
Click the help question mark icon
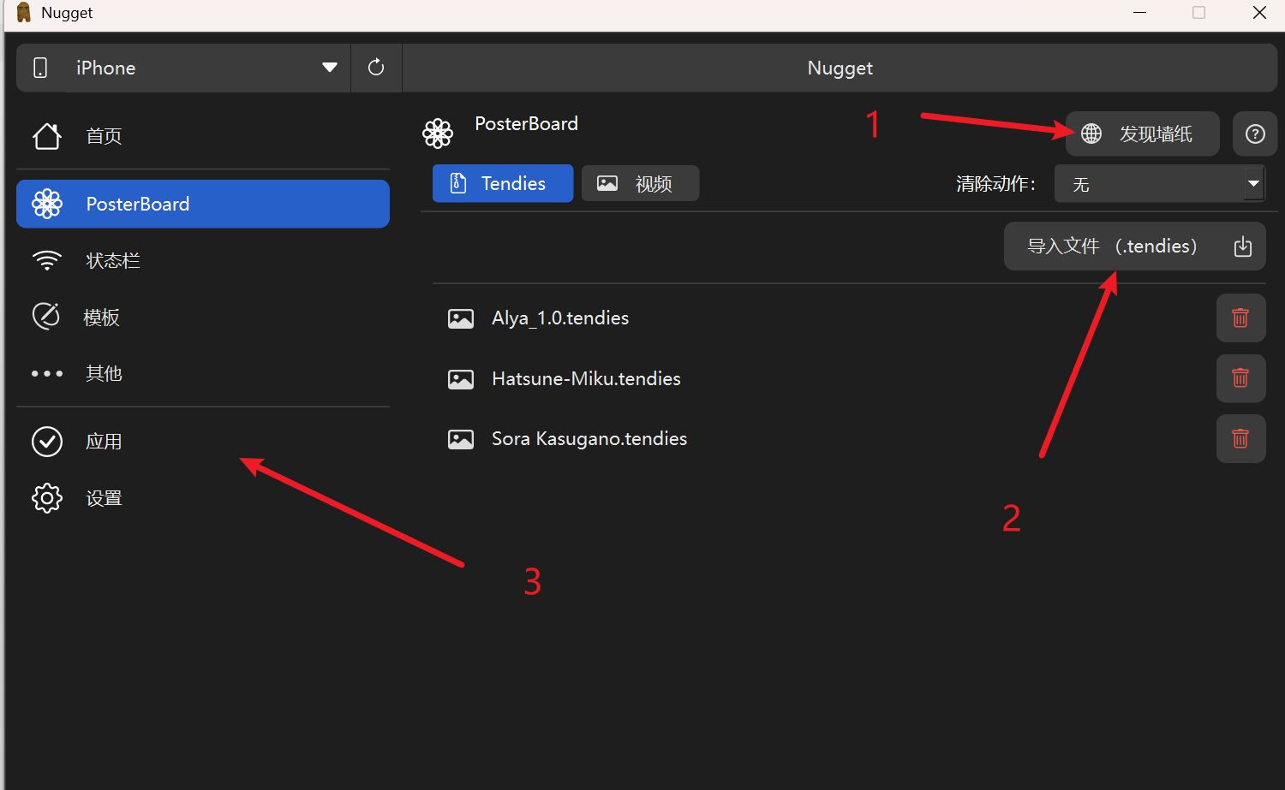point(1255,134)
